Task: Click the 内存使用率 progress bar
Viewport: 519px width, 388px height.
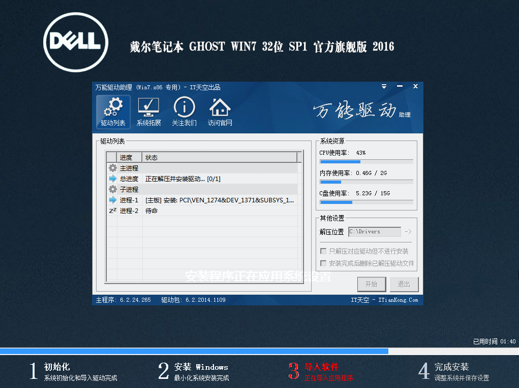Action: 367,182
